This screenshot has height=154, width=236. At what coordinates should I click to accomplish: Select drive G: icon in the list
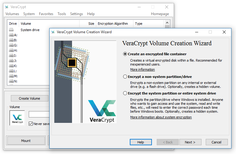click(x=11, y=45)
